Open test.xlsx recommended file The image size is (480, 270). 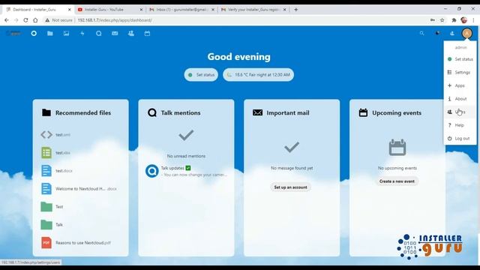80,153
